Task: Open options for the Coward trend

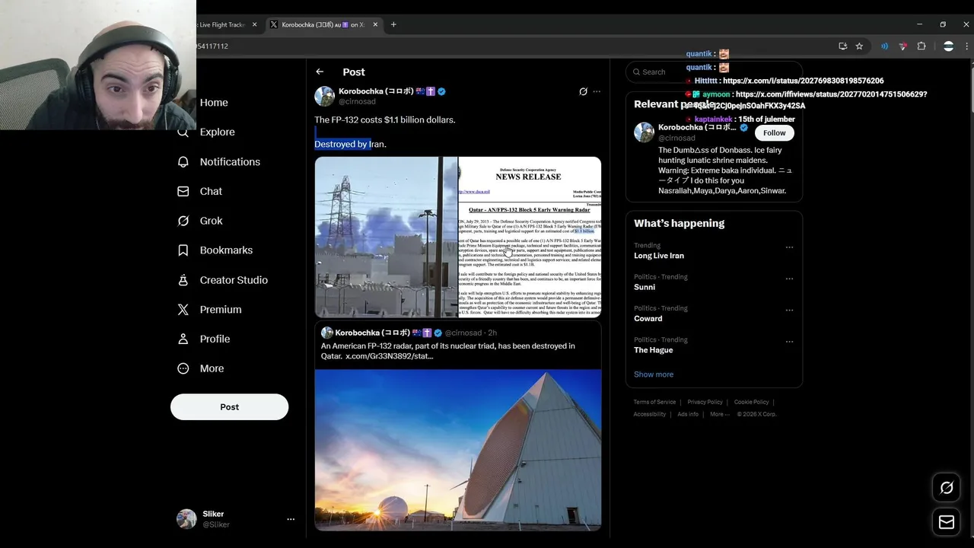Action: point(789,310)
